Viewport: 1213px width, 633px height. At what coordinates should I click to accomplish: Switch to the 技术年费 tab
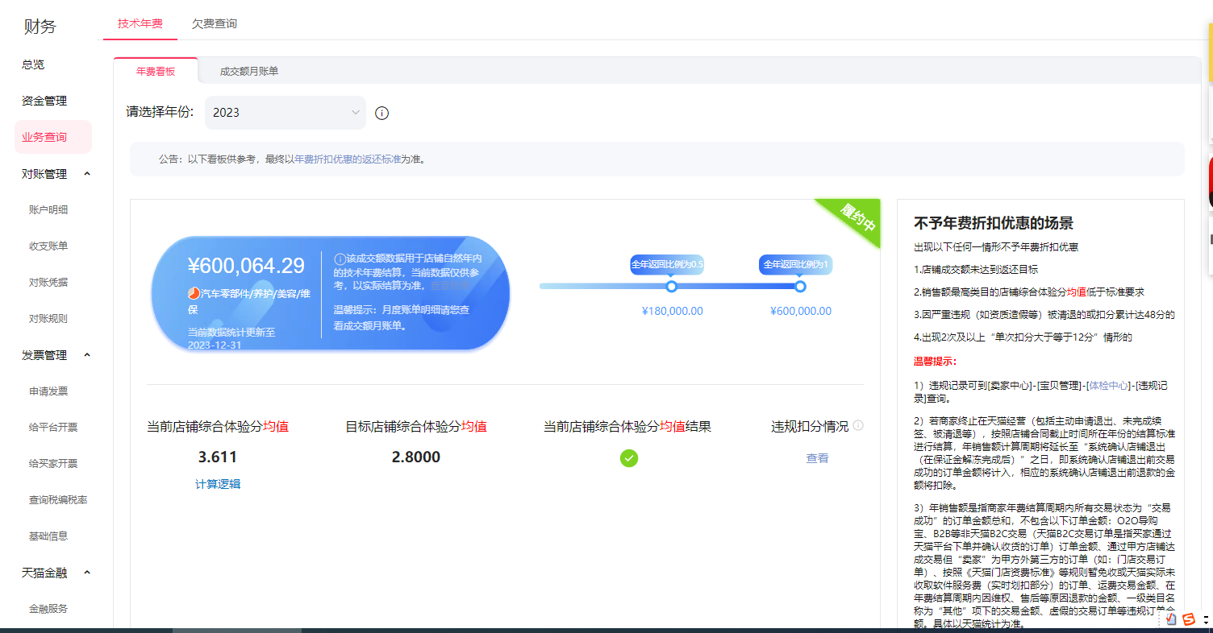(x=140, y=23)
